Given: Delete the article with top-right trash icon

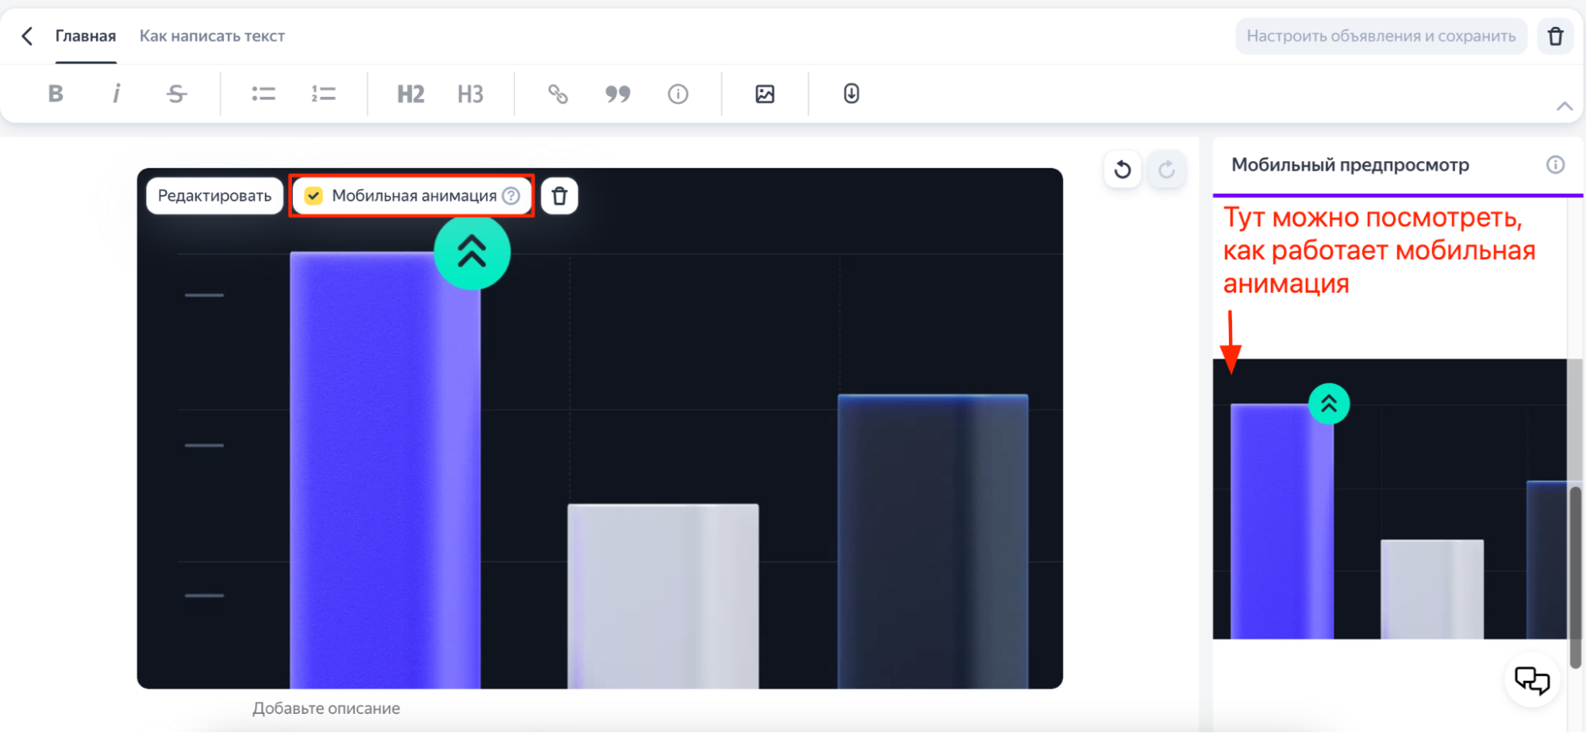Looking at the screenshot, I should tap(1555, 36).
